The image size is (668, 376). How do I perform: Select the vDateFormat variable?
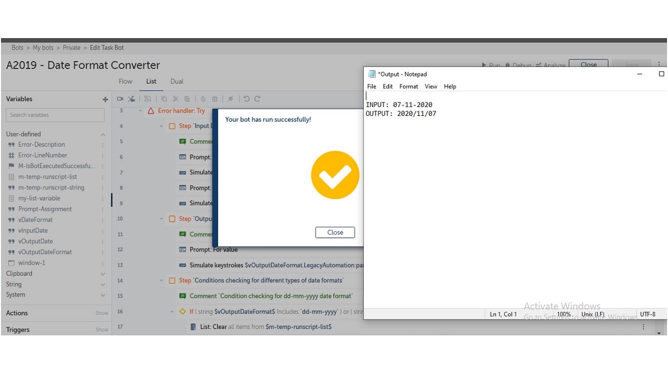tap(35, 220)
